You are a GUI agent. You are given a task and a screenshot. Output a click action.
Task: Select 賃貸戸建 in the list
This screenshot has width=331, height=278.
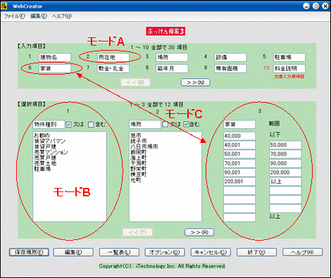(x=45, y=146)
